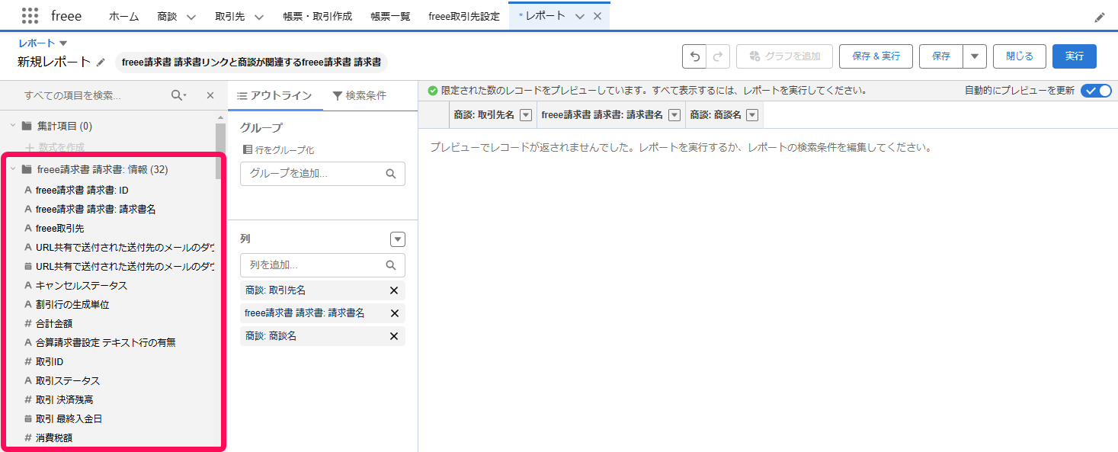This screenshot has height=452, width=1118.
Task: Click the 保存 button
Action: (941, 56)
